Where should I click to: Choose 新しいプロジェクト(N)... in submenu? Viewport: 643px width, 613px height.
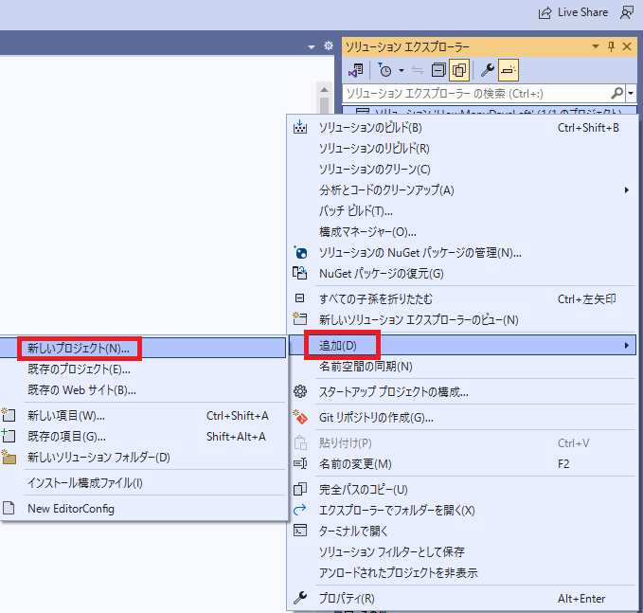pos(143,349)
